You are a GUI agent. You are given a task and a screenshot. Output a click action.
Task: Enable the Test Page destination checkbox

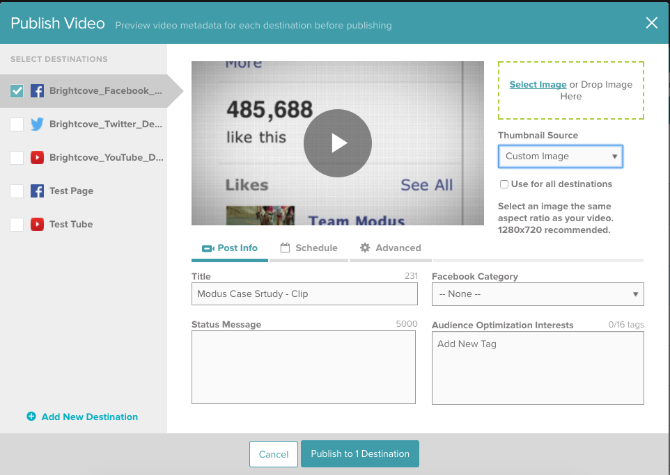(x=16, y=191)
